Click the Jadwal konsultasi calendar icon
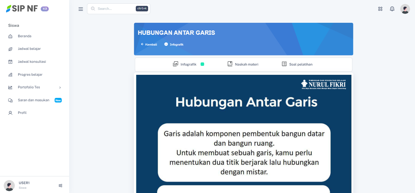The height and width of the screenshot is (193, 415). pos(10,62)
